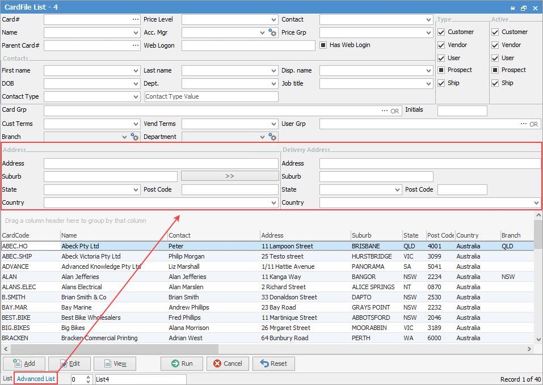This screenshot has height=385, width=543.
Task: Click the pin icon in title bar
Action: point(512,7)
